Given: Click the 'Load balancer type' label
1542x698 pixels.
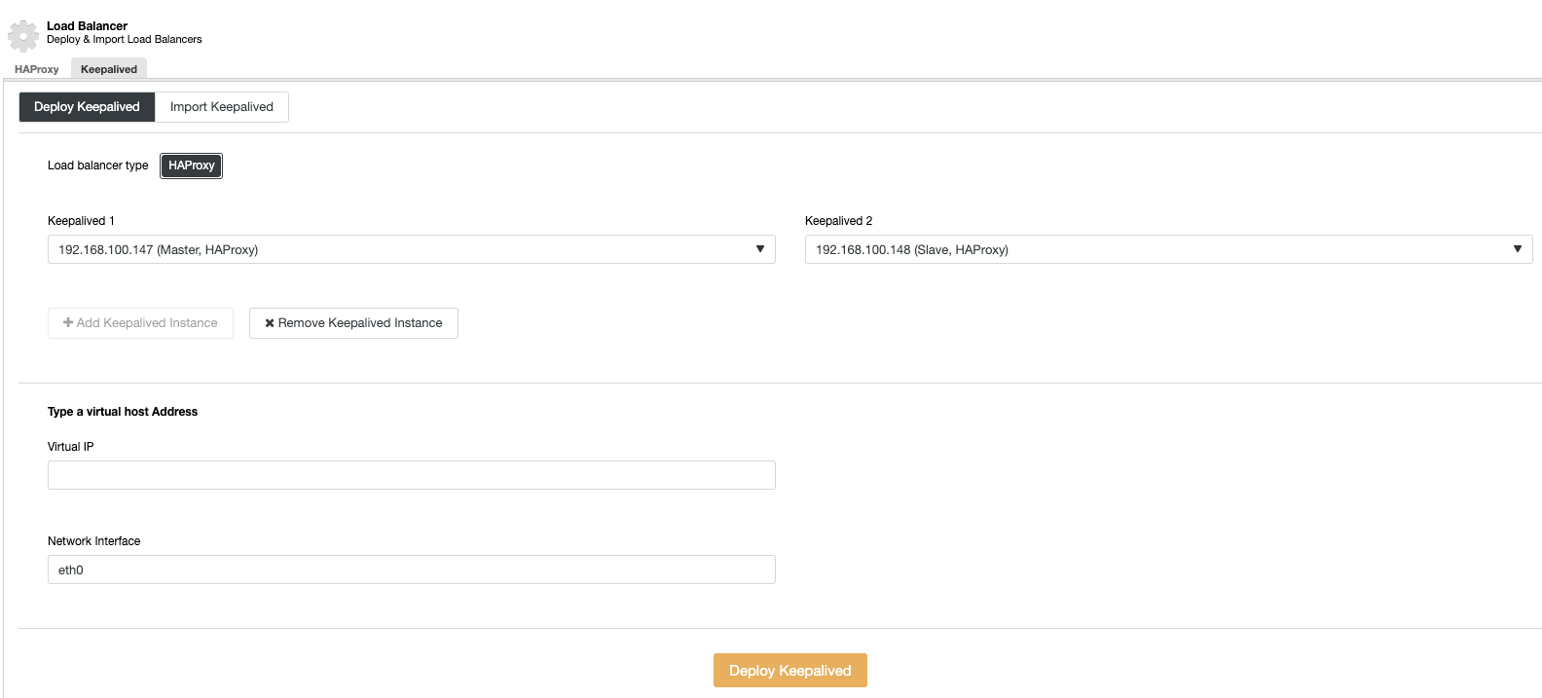Looking at the screenshot, I should point(98,165).
